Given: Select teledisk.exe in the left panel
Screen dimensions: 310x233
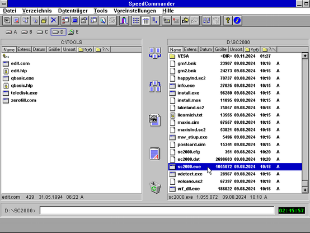Looking at the screenshot, I should pyautogui.click(x=72, y=93).
